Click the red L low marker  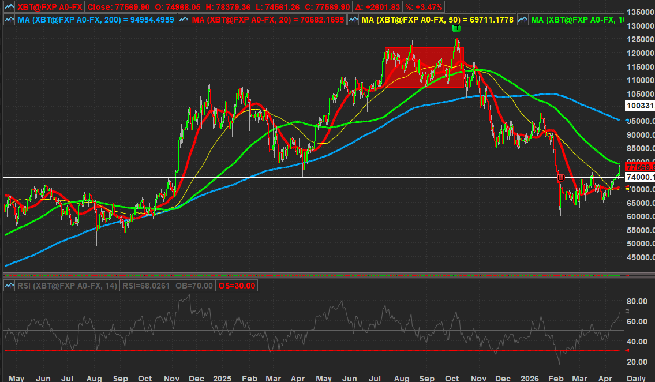click(561, 177)
